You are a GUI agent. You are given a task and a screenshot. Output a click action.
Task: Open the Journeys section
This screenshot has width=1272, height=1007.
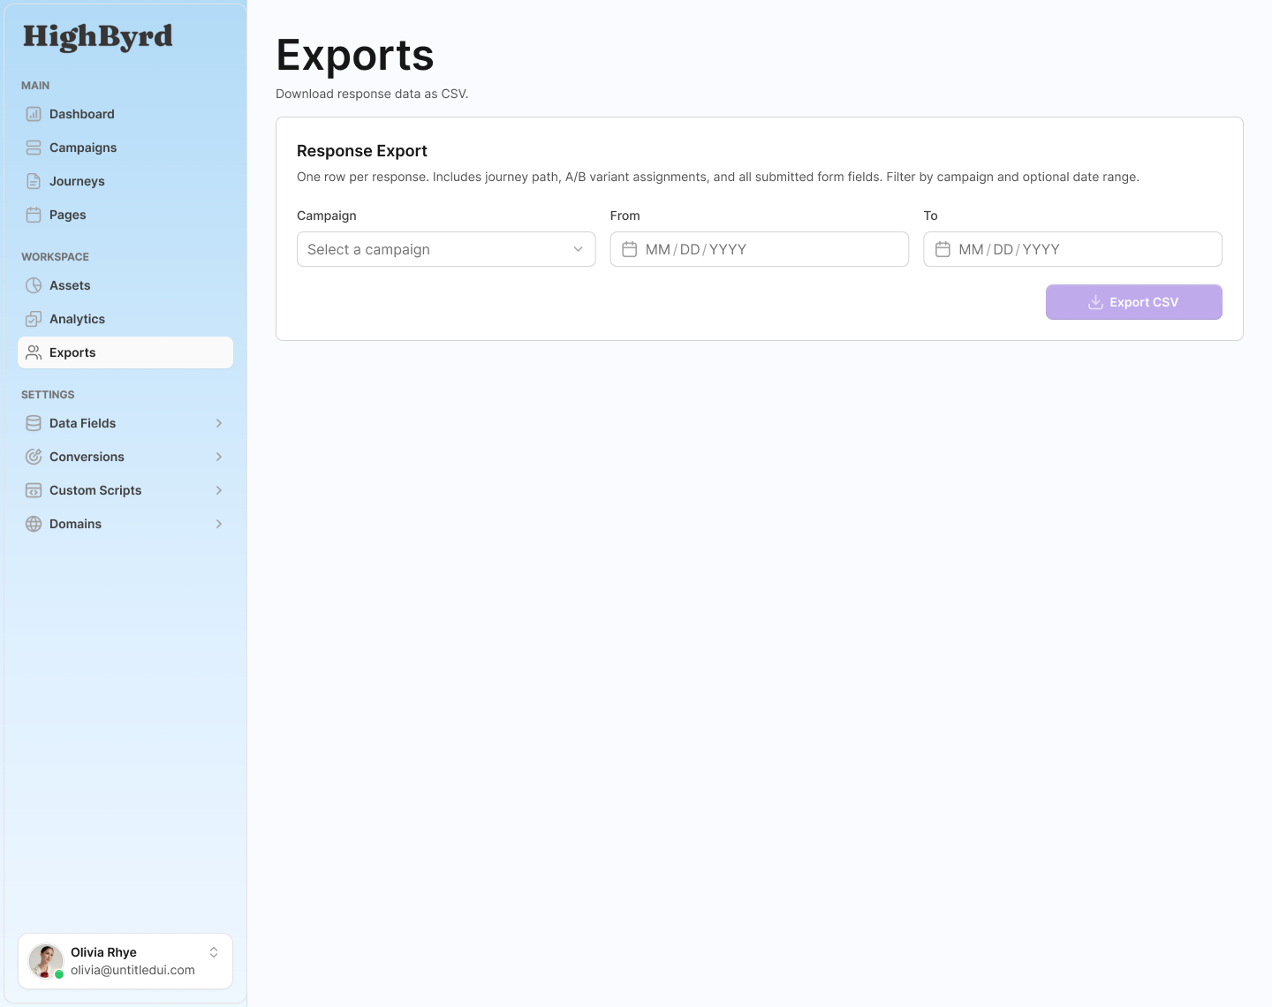click(x=125, y=181)
